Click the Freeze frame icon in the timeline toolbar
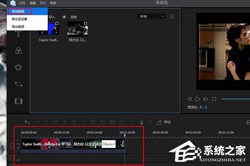The image size is (250, 166). pyautogui.click(x=122, y=122)
